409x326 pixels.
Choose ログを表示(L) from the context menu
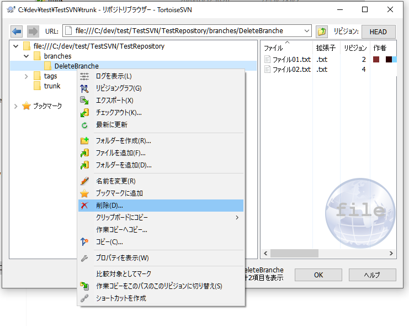pos(161,76)
